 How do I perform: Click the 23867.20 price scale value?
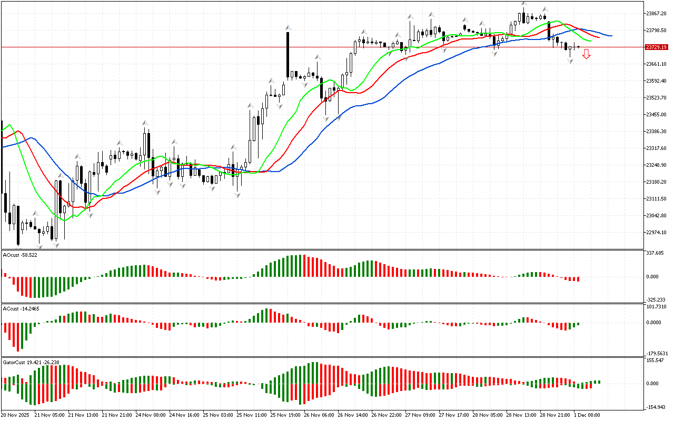coord(656,13)
